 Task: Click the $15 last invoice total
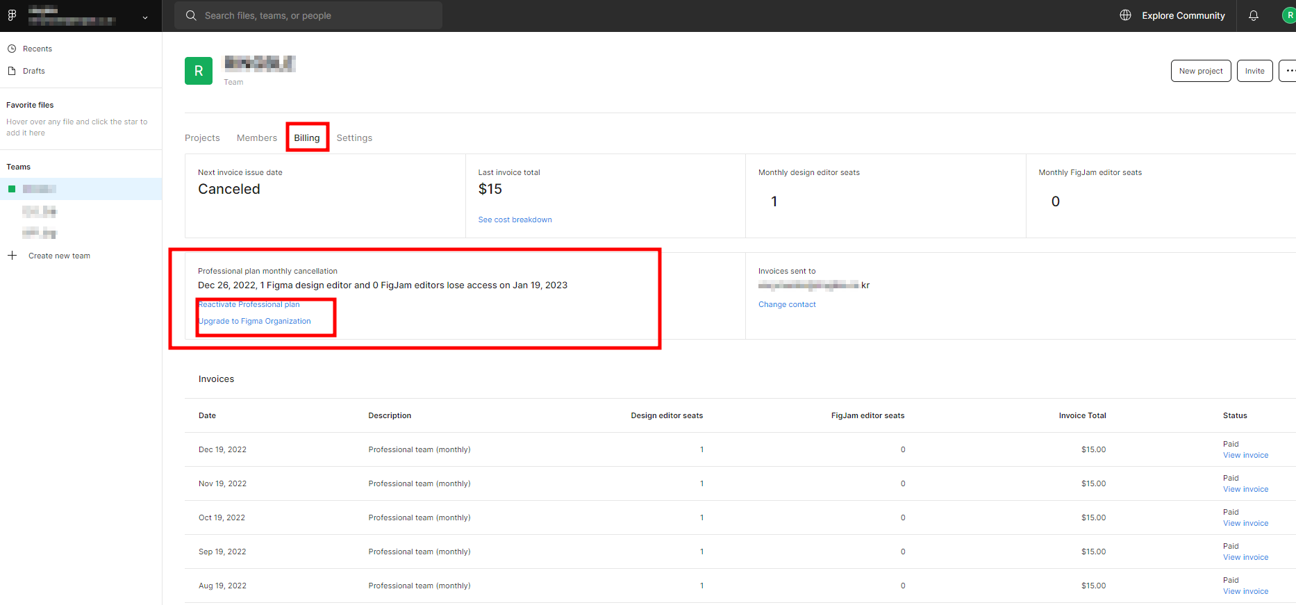490,189
